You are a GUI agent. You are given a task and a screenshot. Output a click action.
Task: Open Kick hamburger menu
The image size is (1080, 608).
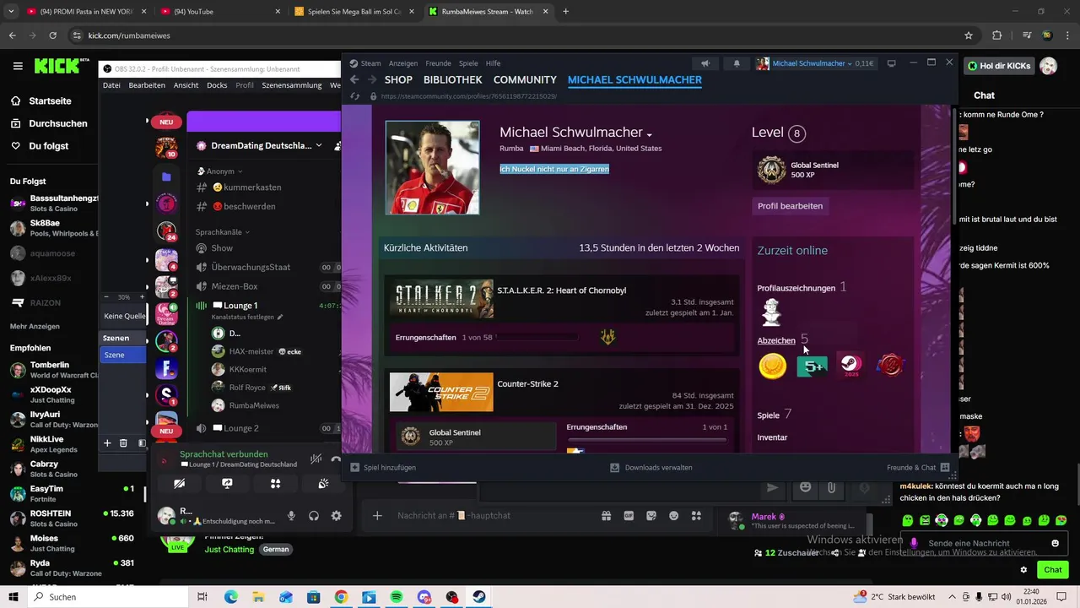(18, 66)
